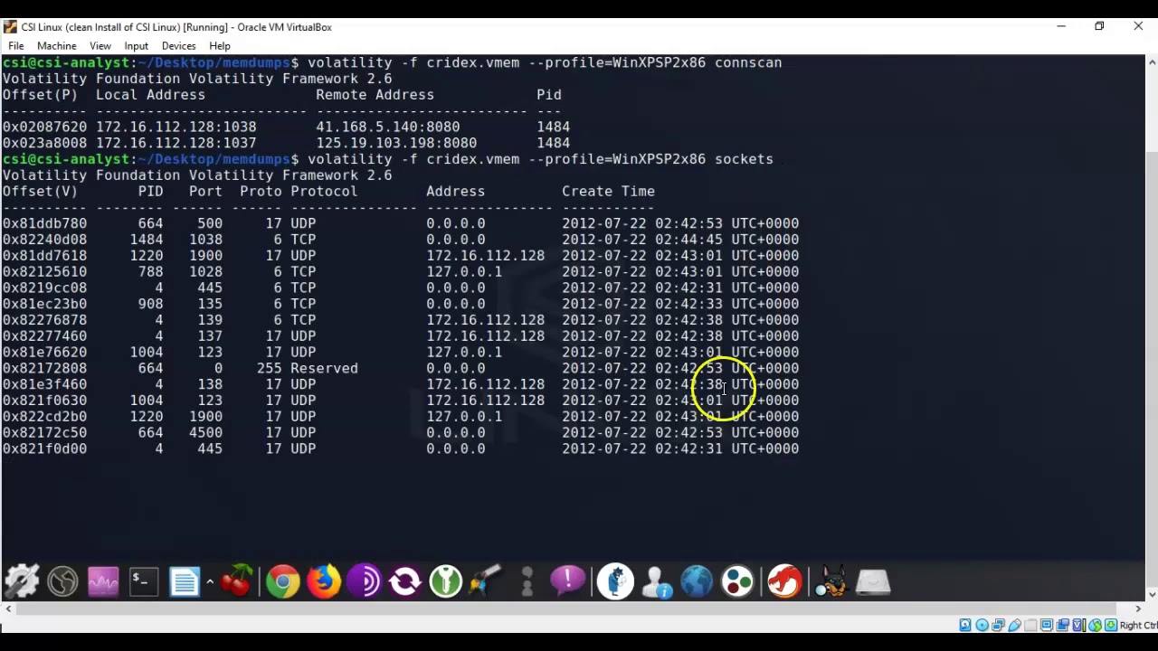Click offset 0x02087620 in connscan output
The width and height of the screenshot is (1158, 651).
pos(44,127)
